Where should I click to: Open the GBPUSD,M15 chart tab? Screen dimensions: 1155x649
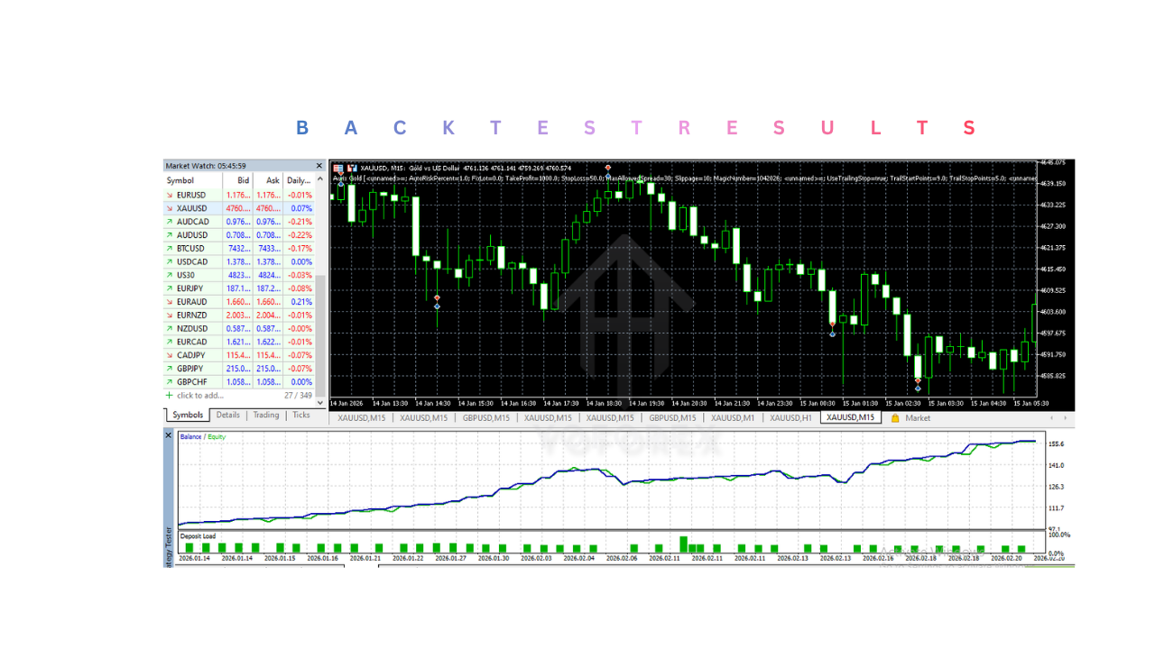click(x=485, y=417)
